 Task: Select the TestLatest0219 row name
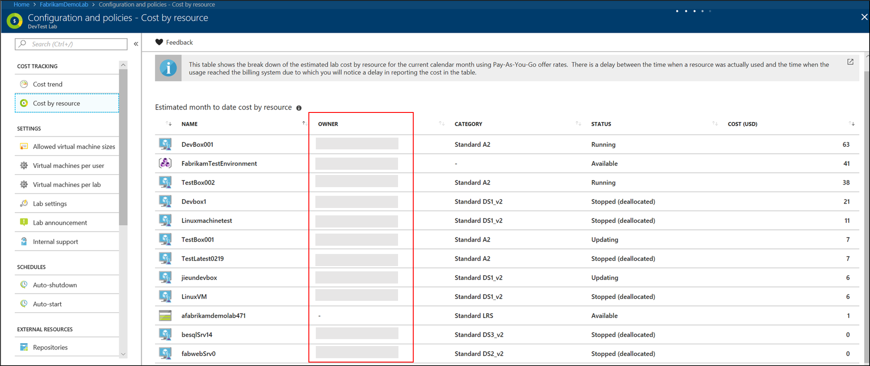click(203, 259)
